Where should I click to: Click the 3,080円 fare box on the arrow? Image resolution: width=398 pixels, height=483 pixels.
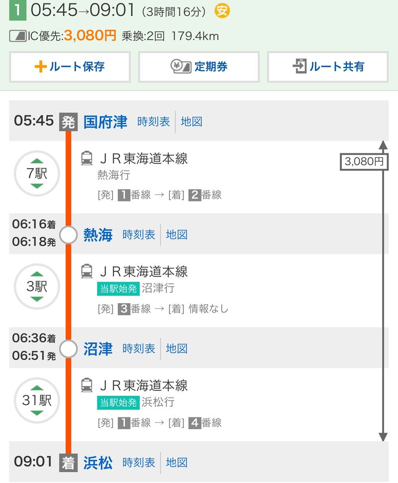(x=364, y=162)
